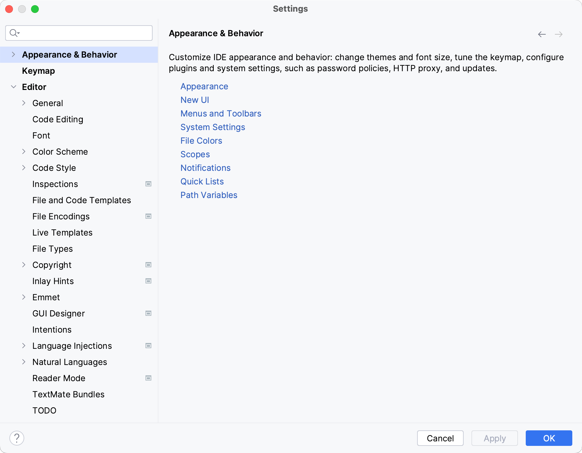The height and width of the screenshot is (453, 582).
Task: Select TextMate Bundles settings
Action: click(x=79, y=394)
